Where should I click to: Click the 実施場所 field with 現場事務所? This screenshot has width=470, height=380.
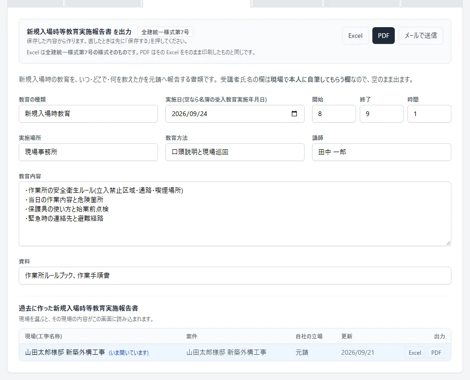pyautogui.click(x=88, y=152)
